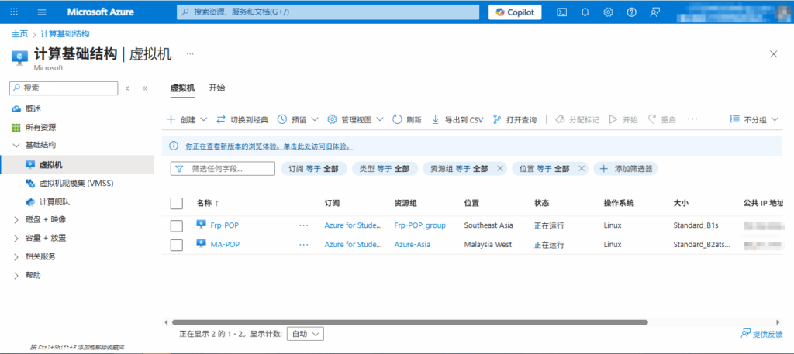Open the 不分组 grouping dropdown
Viewport: 794px width, 354px height.
click(x=754, y=120)
